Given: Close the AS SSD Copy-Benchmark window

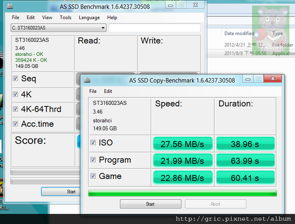Looking at the screenshot, I should [x=273, y=79].
